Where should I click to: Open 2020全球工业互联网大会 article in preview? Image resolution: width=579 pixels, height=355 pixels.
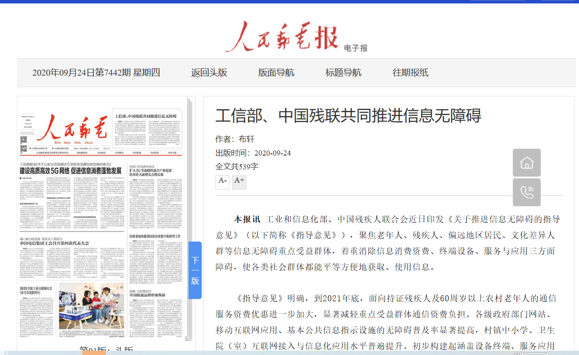click(36, 291)
